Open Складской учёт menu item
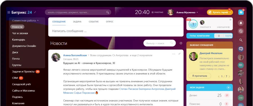This screenshot has height=106, width=253. point(21,84)
